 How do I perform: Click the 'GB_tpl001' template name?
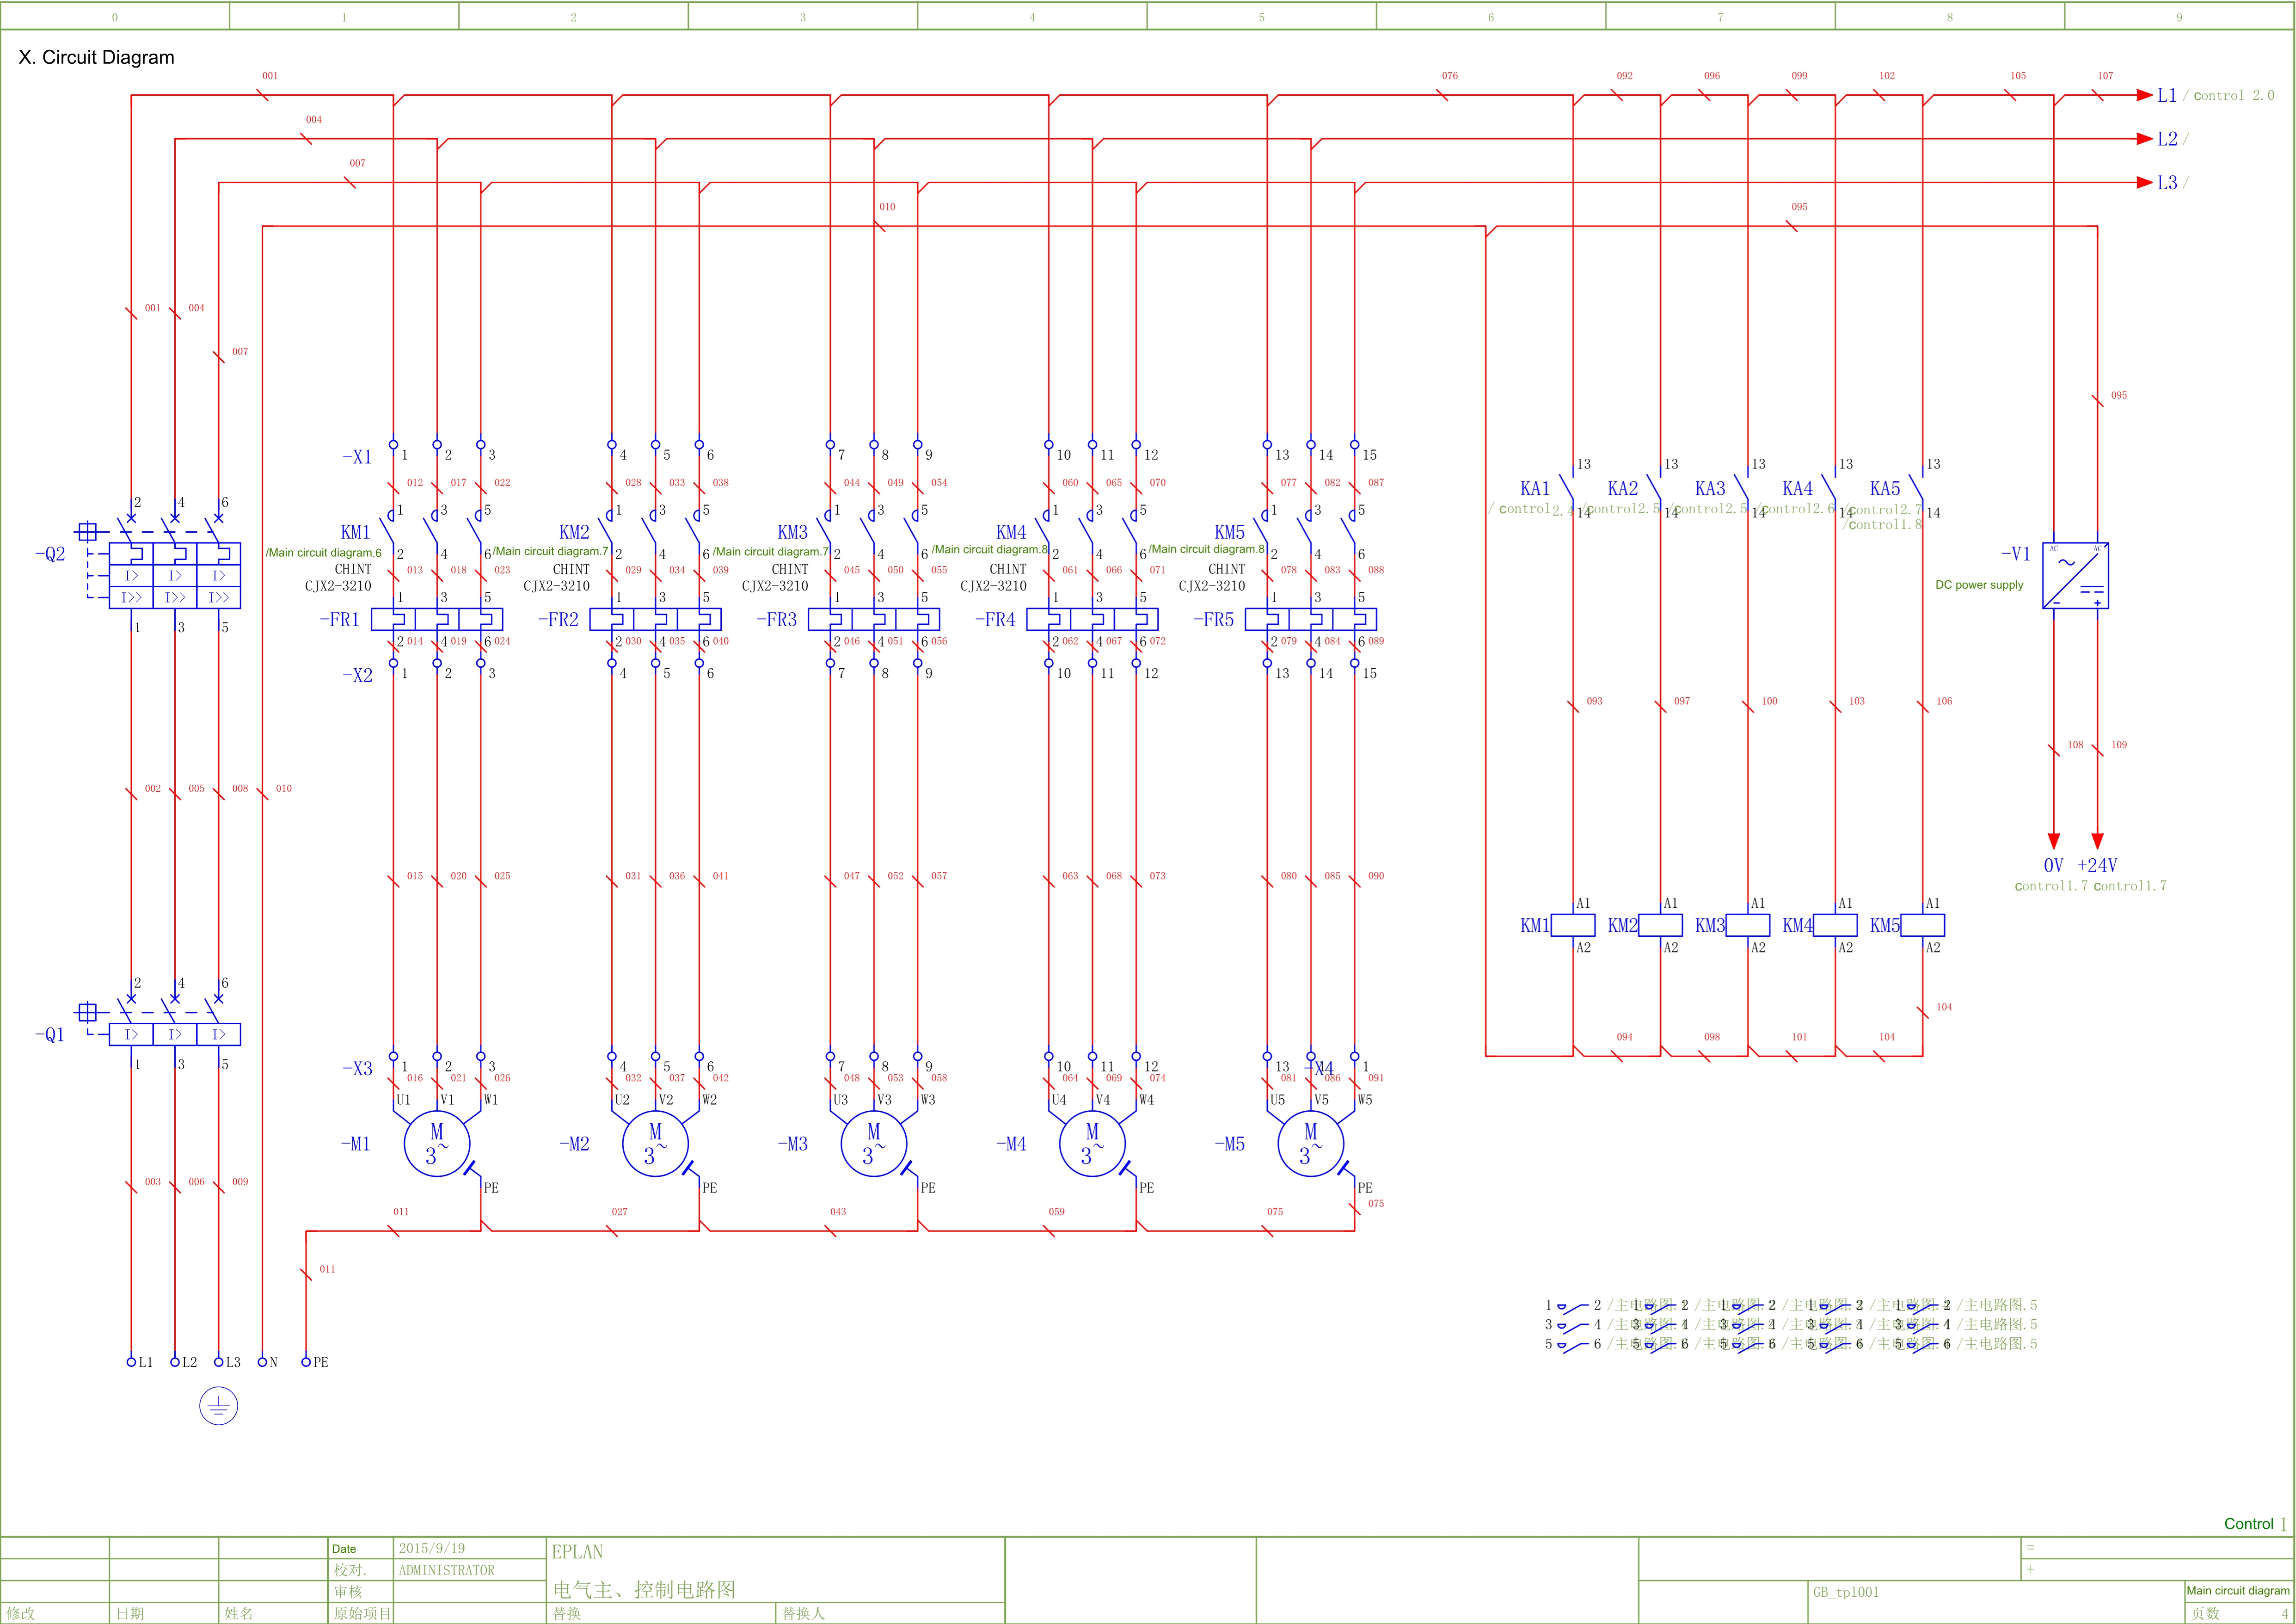(x=1846, y=1592)
